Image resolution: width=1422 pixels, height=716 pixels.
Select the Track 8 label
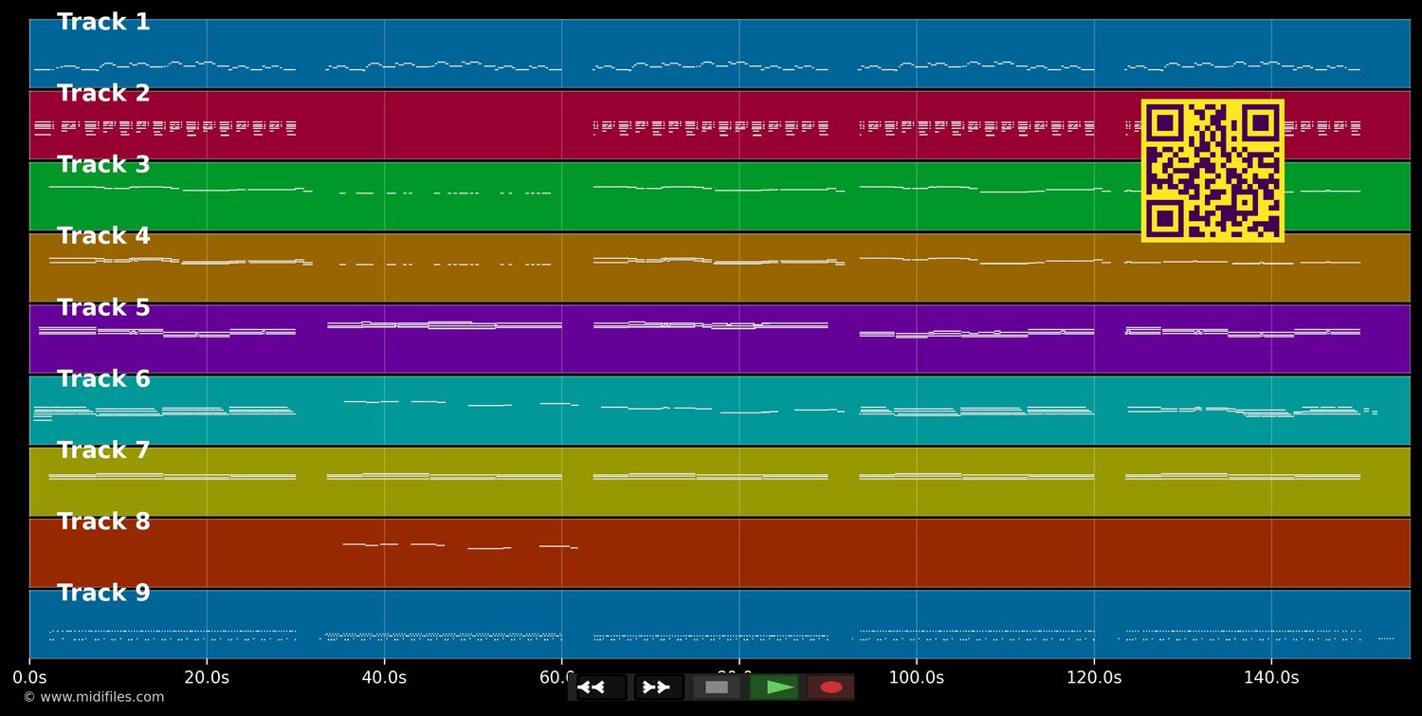[x=103, y=522]
